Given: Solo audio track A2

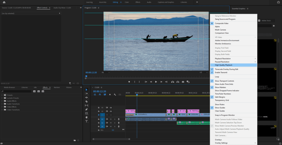Looking at the screenshot, I should (x=115, y=123).
